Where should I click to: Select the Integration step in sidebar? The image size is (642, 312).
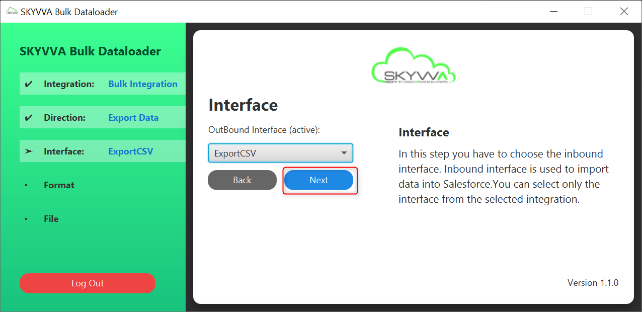click(103, 84)
